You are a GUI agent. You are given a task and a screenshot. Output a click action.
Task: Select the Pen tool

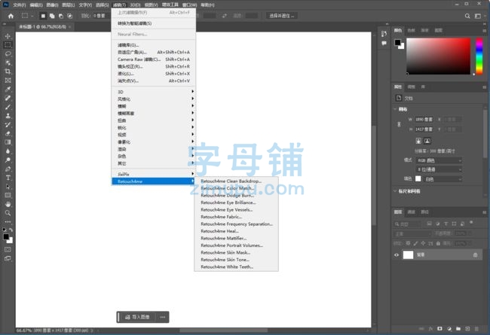click(x=8, y=169)
